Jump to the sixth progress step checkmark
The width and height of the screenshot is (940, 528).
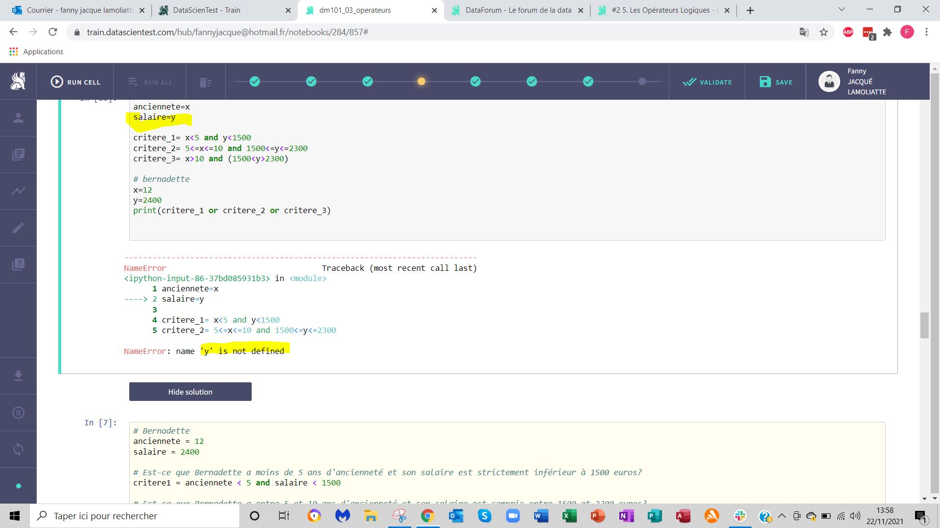(532, 82)
